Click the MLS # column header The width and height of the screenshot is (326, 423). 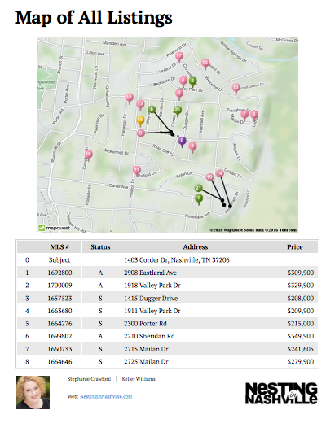pos(59,247)
